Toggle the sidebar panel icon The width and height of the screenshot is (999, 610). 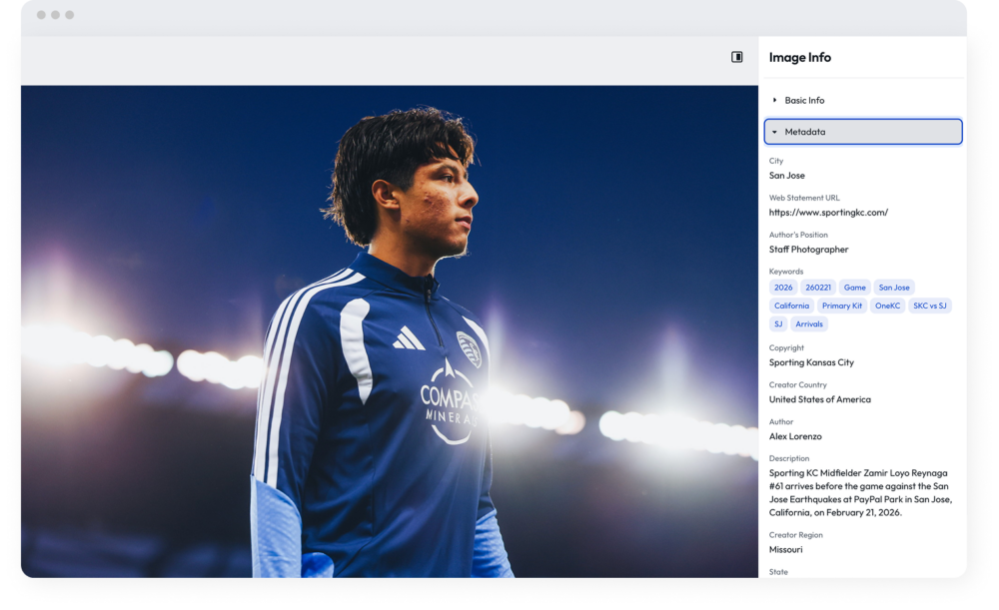737,57
